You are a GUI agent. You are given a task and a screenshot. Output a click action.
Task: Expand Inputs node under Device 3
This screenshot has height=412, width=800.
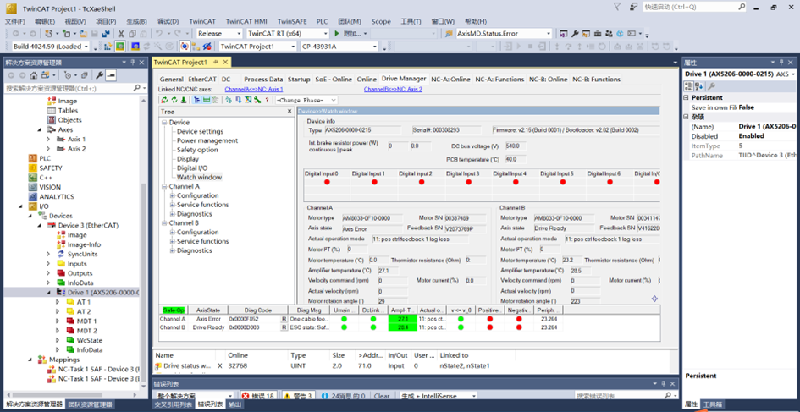[48, 264]
